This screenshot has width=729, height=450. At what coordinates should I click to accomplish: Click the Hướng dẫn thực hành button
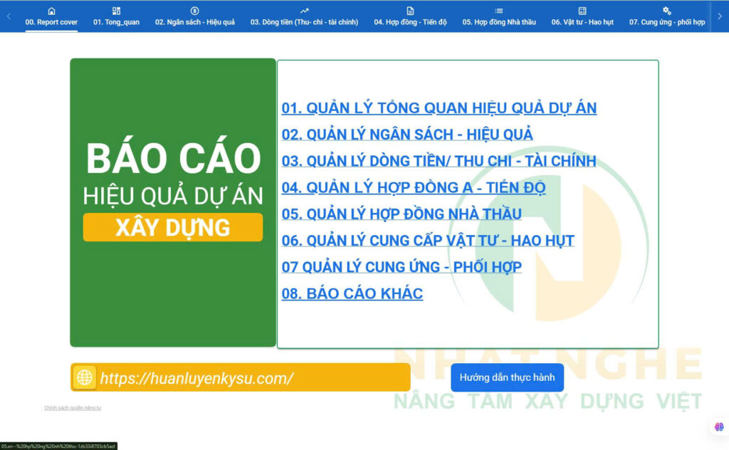(x=507, y=377)
